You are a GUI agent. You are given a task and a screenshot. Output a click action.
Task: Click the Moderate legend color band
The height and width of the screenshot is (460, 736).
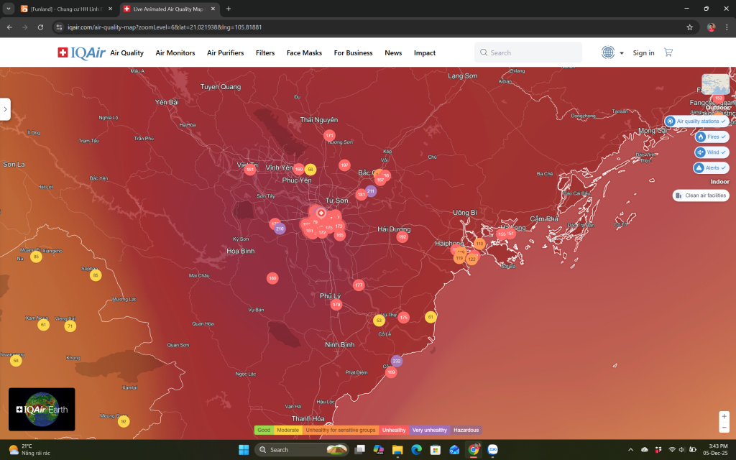286,430
